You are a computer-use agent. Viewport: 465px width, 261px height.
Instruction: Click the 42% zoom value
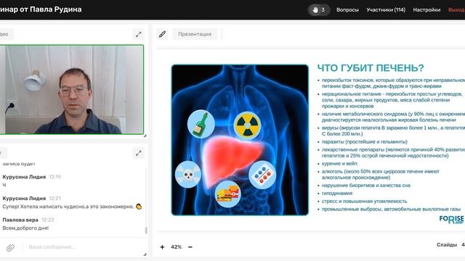coord(176,246)
